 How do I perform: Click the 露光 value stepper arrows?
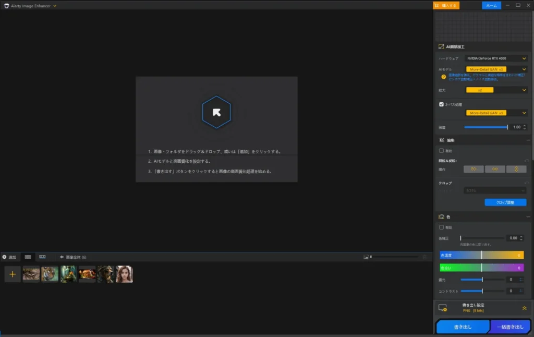click(521, 280)
